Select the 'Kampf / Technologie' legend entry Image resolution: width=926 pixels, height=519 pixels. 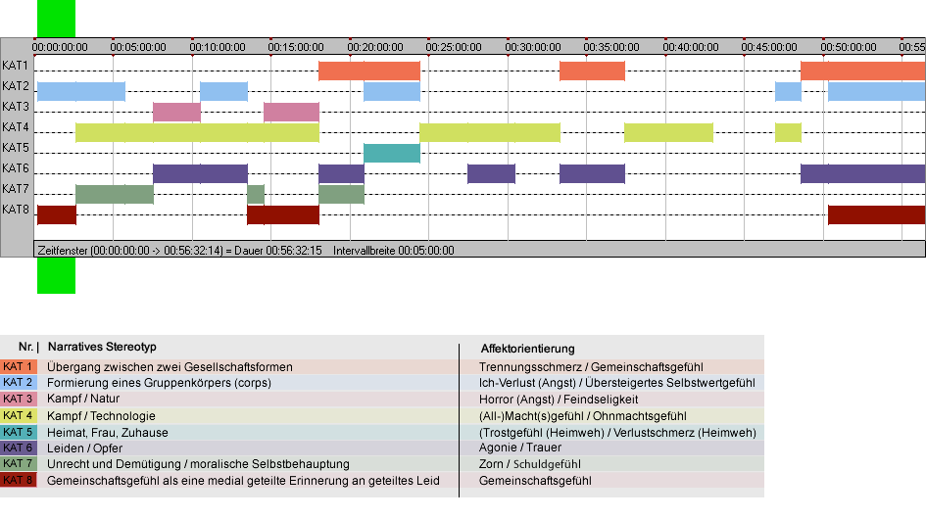pos(101,415)
